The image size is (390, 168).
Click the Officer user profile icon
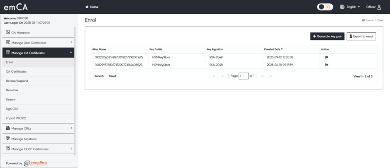(379, 7)
